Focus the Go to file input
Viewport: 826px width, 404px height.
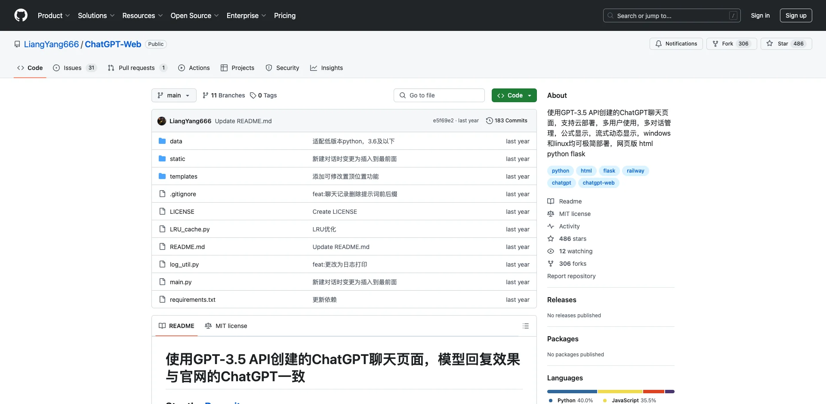point(439,95)
